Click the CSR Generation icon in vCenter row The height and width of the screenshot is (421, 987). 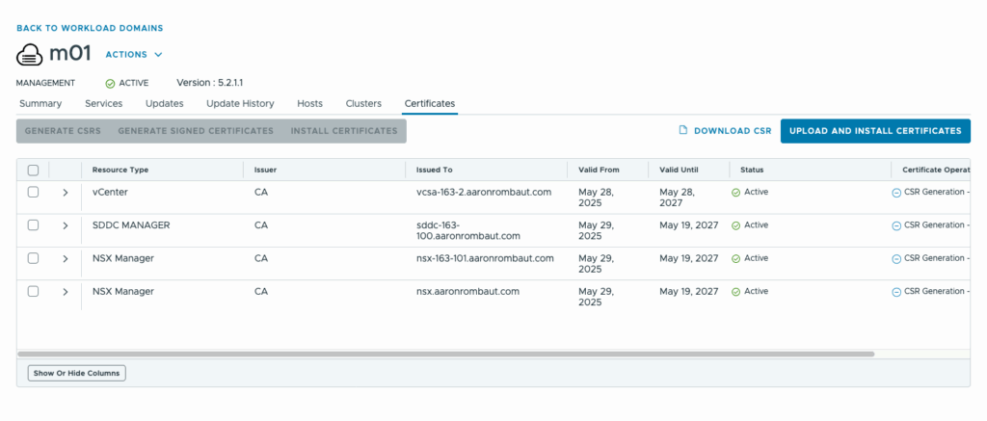(896, 193)
